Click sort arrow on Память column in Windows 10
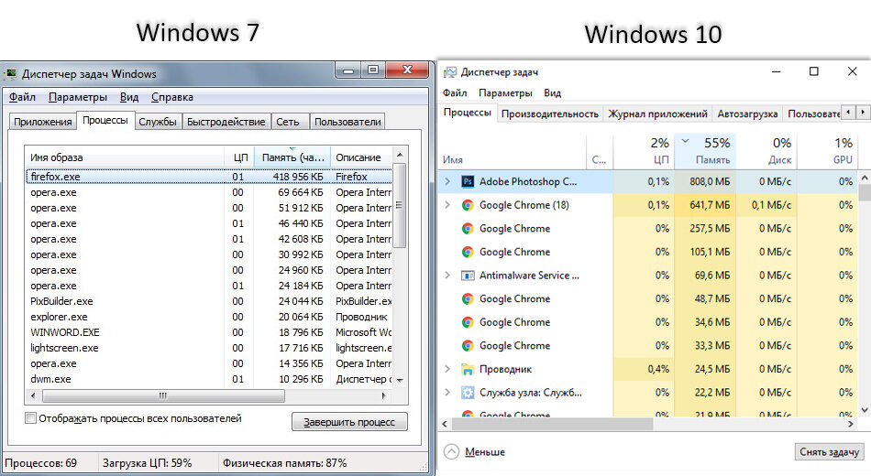Viewport: 871px width, 476px height. click(686, 141)
